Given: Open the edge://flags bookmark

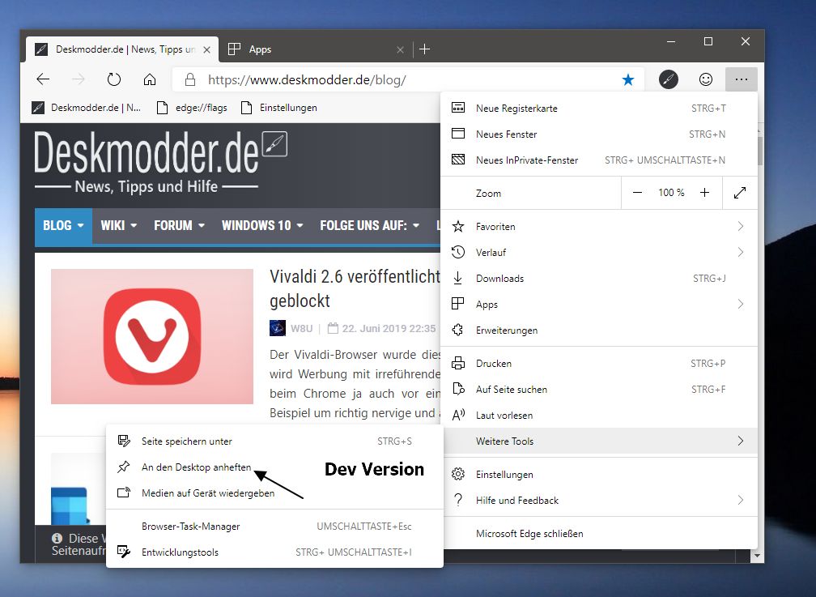Looking at the screenshot, I should coord(192,108).
